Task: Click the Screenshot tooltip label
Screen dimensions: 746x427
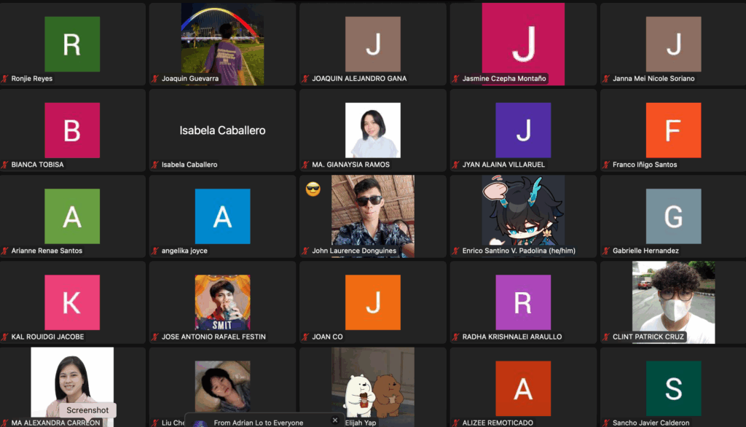Action: (x=87, y=410)
